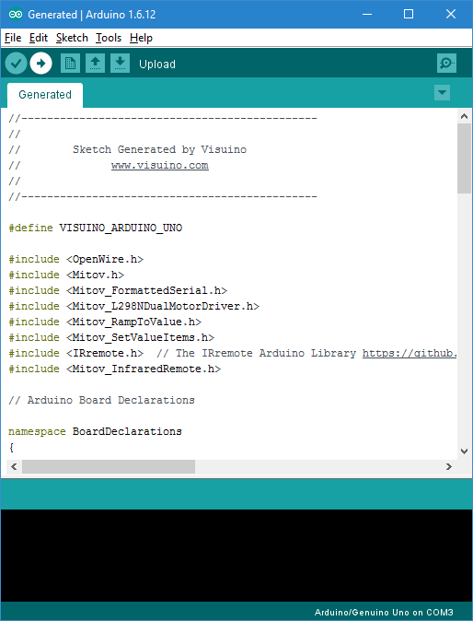
Task: Click the vertical scrollbar down arrow
Action: tap(464, 451)
